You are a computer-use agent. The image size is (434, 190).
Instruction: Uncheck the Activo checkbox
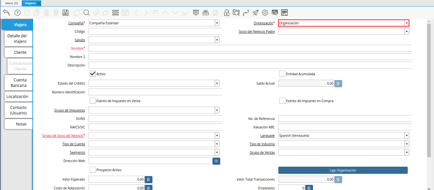click(x=93, y=74)
